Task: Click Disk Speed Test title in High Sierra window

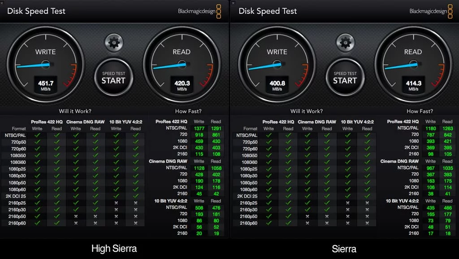Action: click(36, 11)
